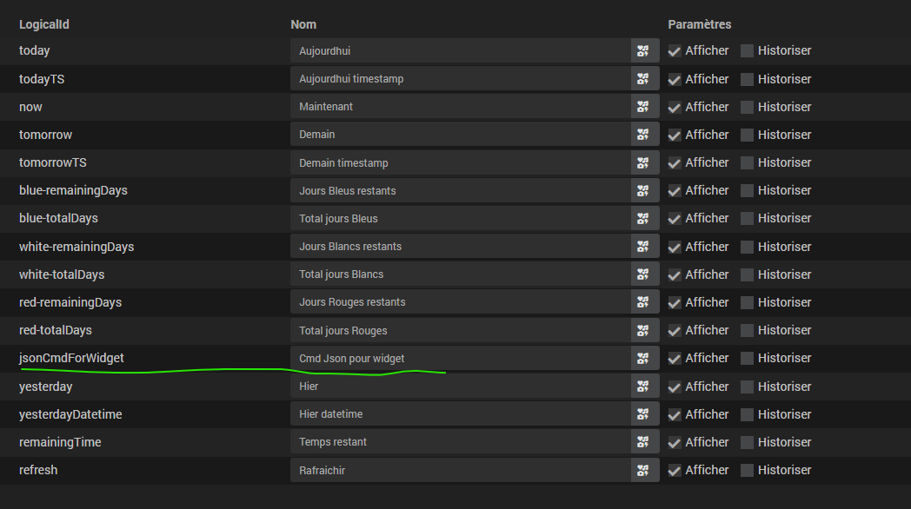Click icon button beside Hier datetime field
Viewport: 911px width, 509px height.
tap(643, 414)
